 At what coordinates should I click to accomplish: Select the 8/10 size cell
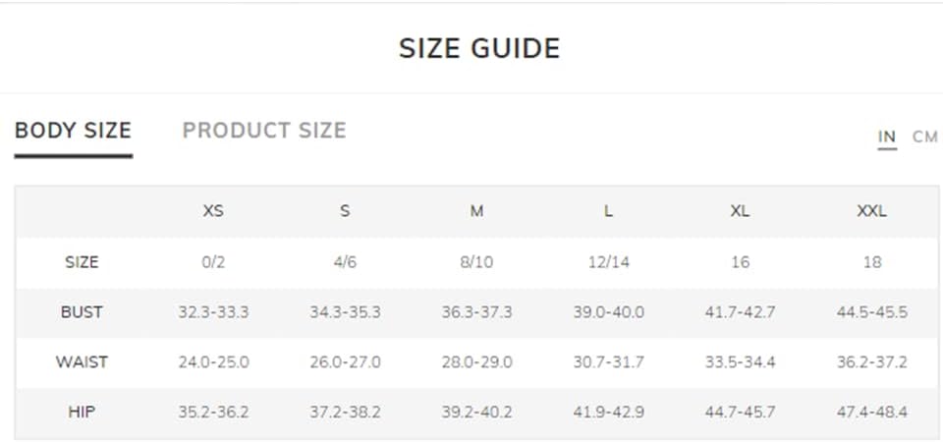476,262
